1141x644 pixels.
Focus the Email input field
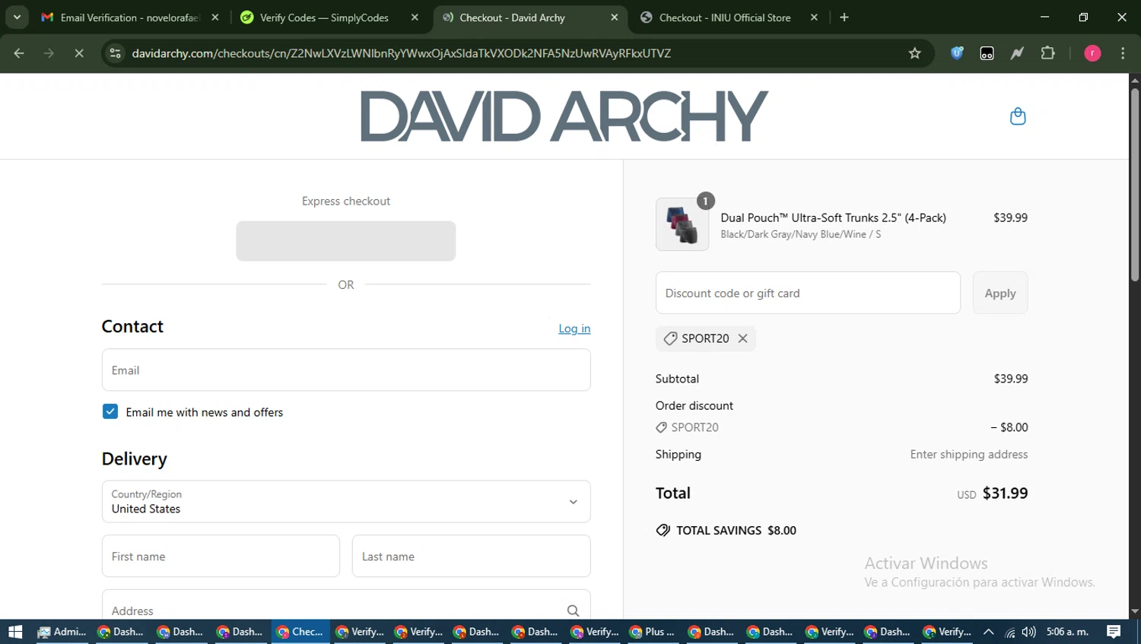click(346, 370)
